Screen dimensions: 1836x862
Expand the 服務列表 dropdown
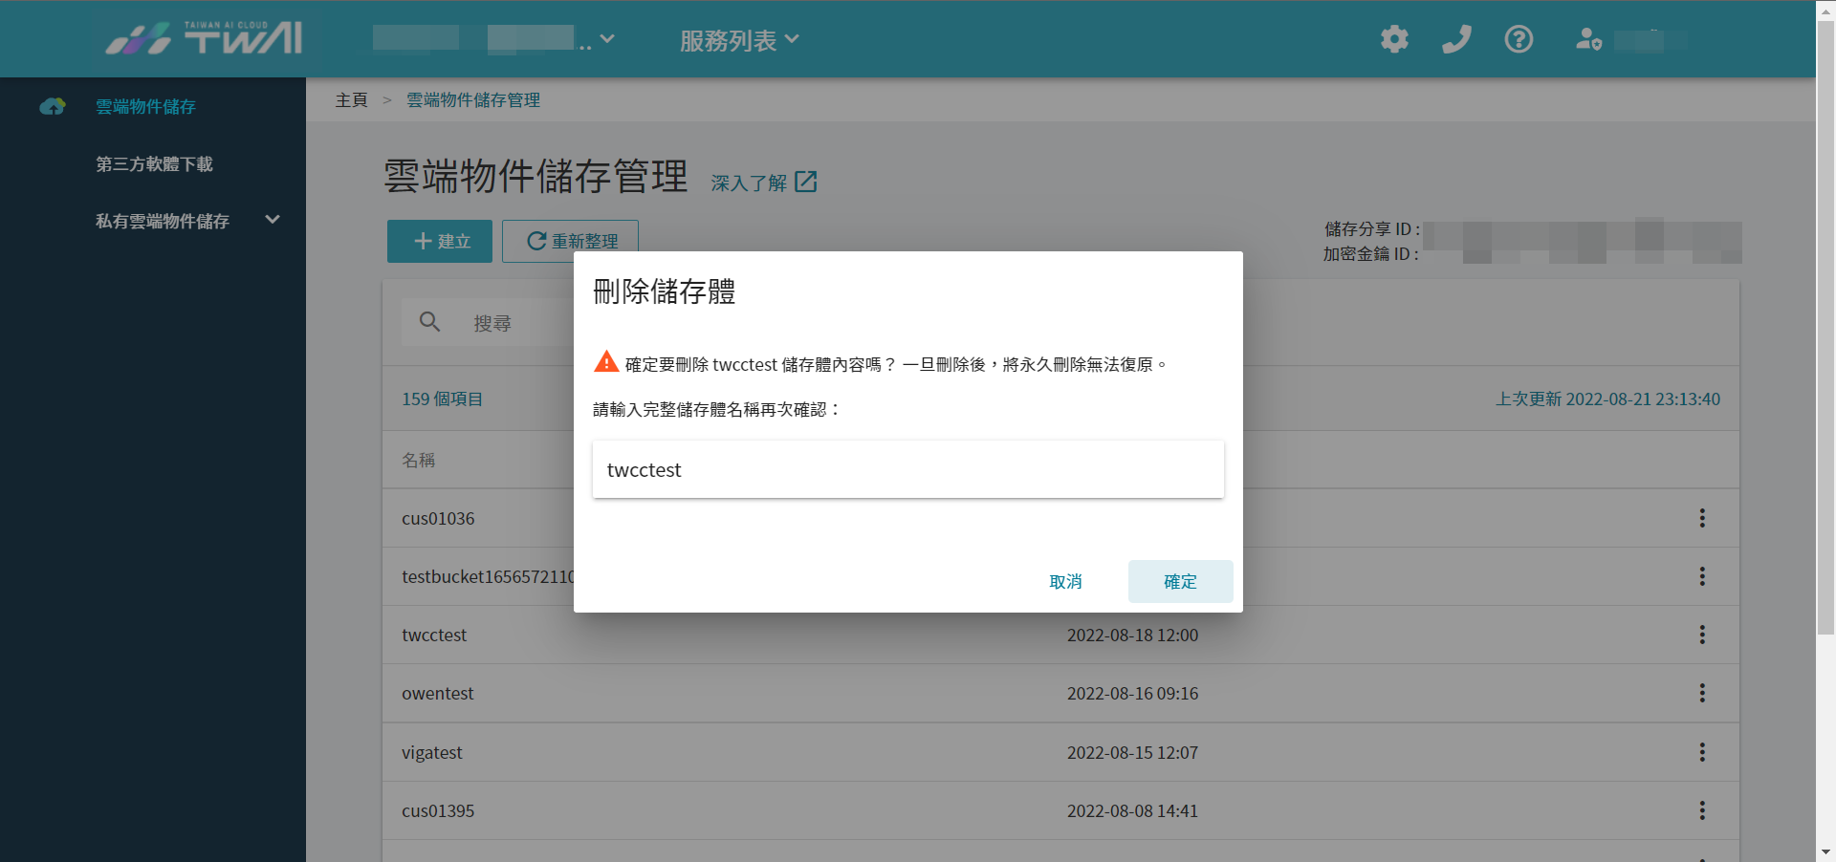(739, 40)
